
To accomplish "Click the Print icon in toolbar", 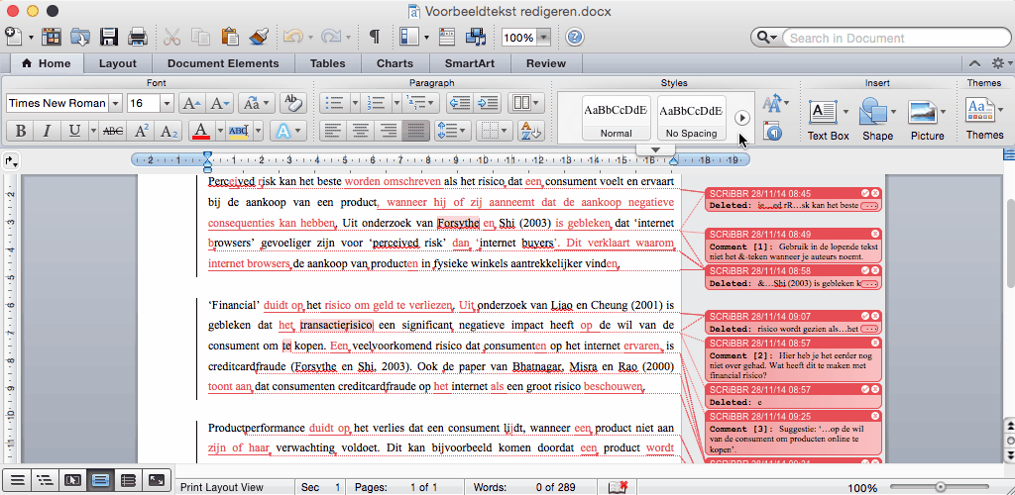I will (137, 38).
